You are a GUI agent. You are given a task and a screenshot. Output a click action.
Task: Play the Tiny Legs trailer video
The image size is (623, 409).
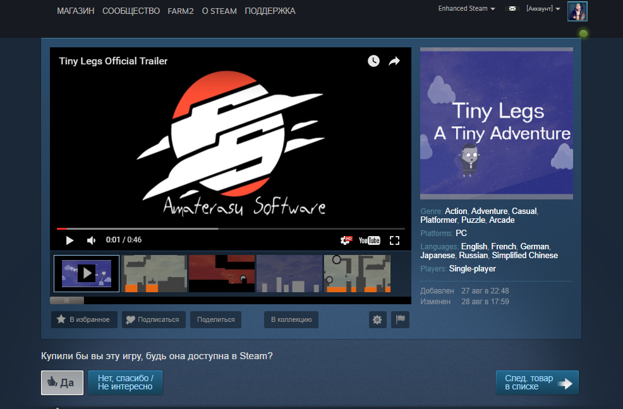coord(70,240)
